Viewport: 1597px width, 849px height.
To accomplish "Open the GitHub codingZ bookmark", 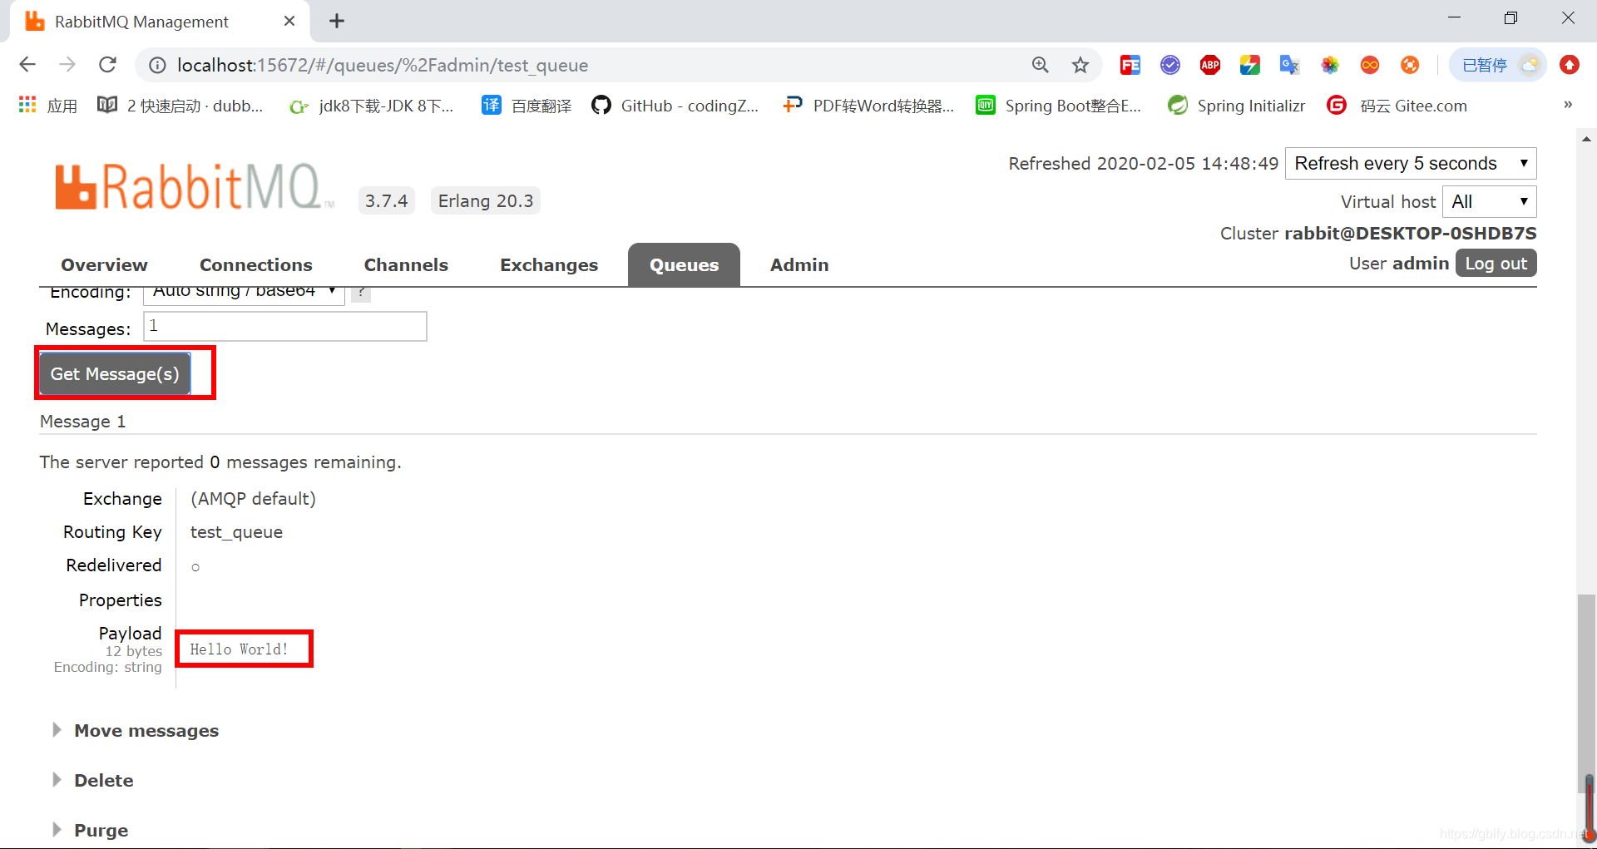I will pos(675,106).
